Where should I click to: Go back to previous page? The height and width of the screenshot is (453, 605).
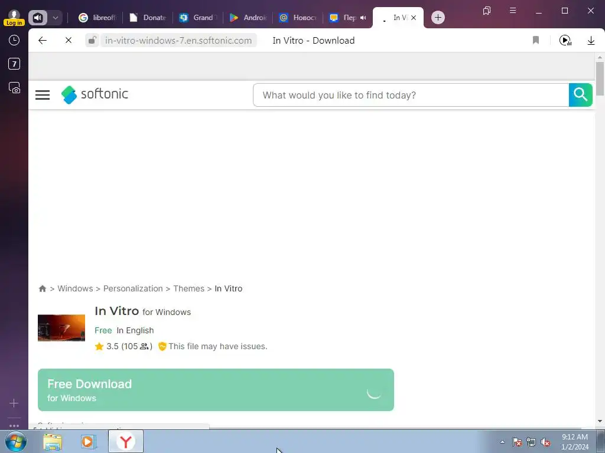click(x=43, y=40)
